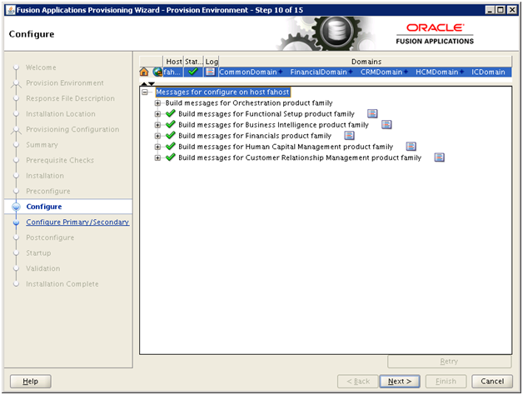Click the Welcome step in sidebar
Viewport: 523px width, 395px height.
coord(41,67)
